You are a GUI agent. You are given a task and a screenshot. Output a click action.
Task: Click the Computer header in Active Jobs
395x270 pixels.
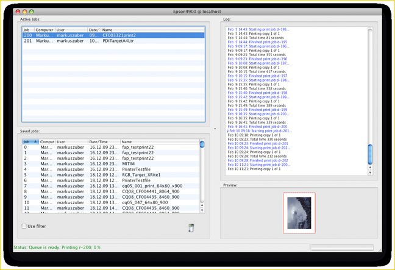pyautogui.click(x=44, y=30)
